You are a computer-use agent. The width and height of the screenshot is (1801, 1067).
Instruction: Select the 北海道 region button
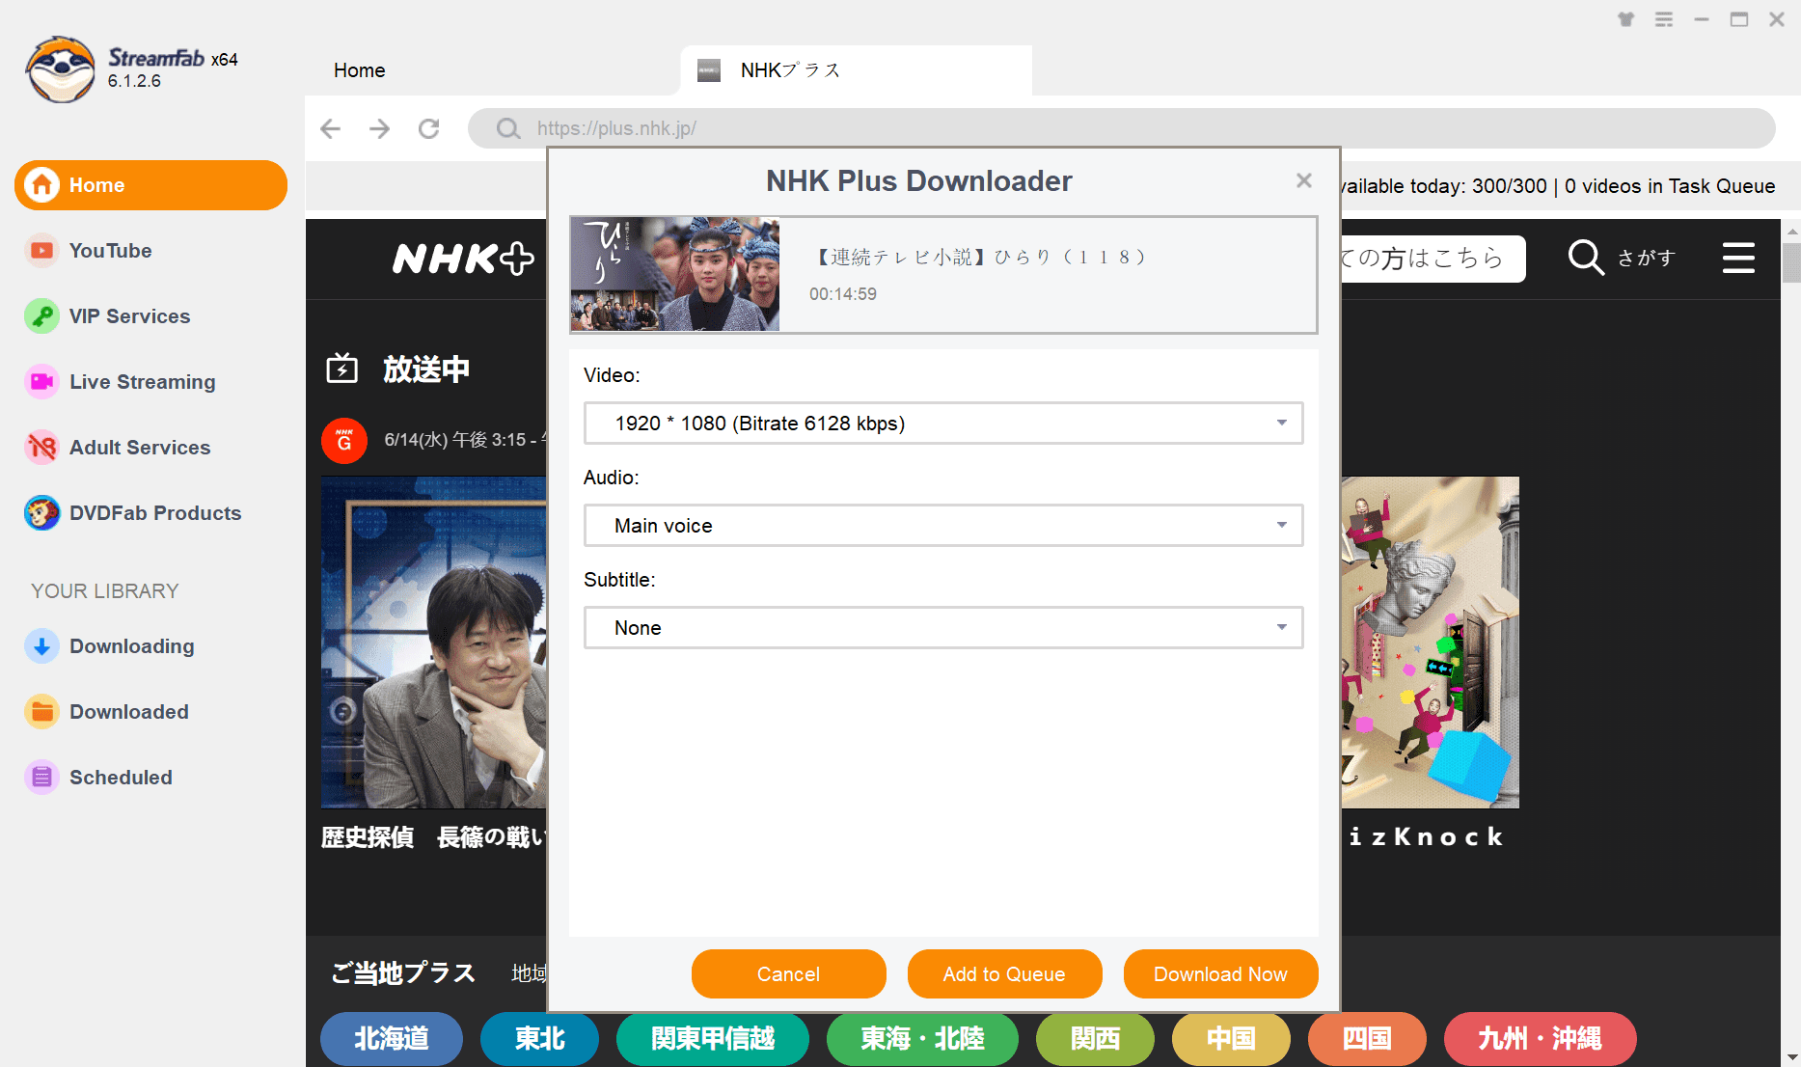(392, 1039)
